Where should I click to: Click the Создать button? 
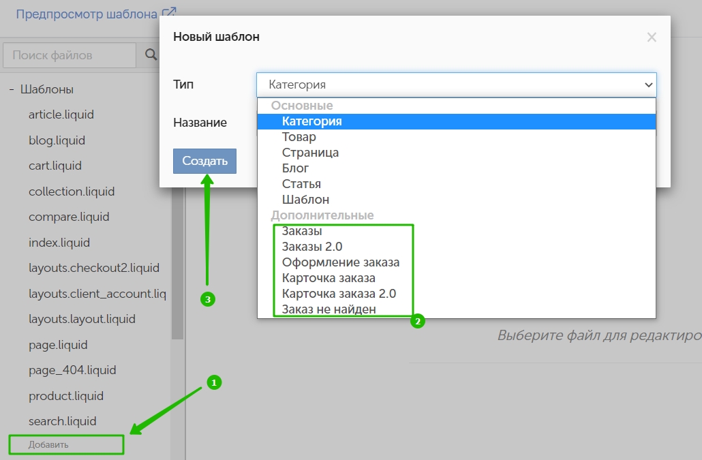(204, 161)
